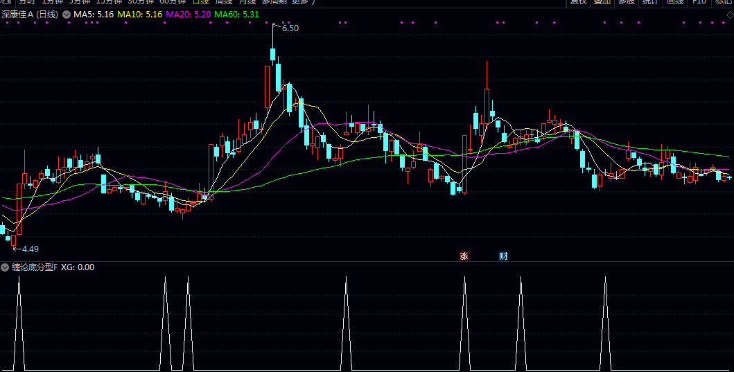Image resolution: width=734 pixels, height=372 pixels.
Task: Switch to the 30分钟 period tab
Action: click(141, 2)
